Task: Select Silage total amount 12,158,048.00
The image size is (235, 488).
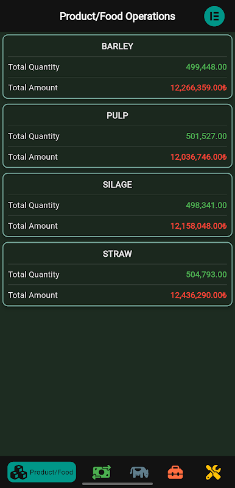Action: [198, 226]
